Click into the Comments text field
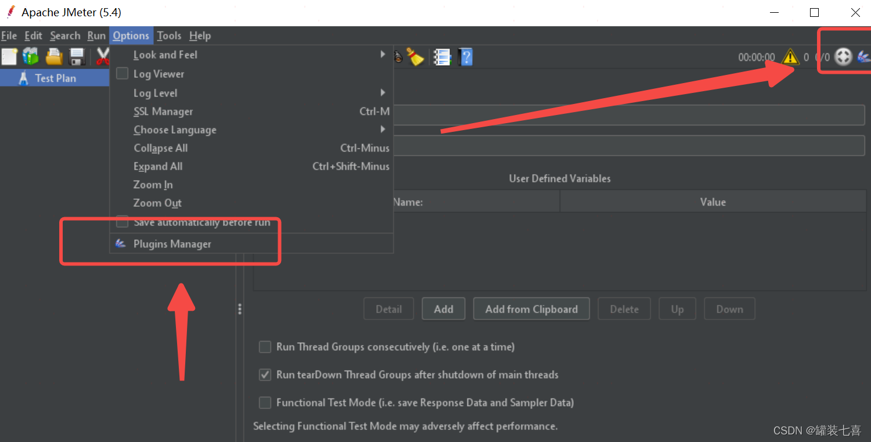The width and height of the screenshot is (871, 442). 629,145
